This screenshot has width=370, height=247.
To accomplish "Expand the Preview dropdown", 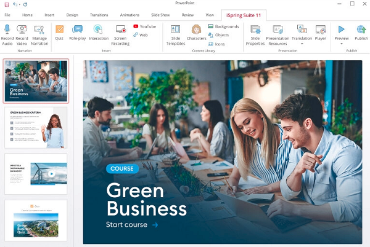I will pyautogui.click(x=341, y=44).
